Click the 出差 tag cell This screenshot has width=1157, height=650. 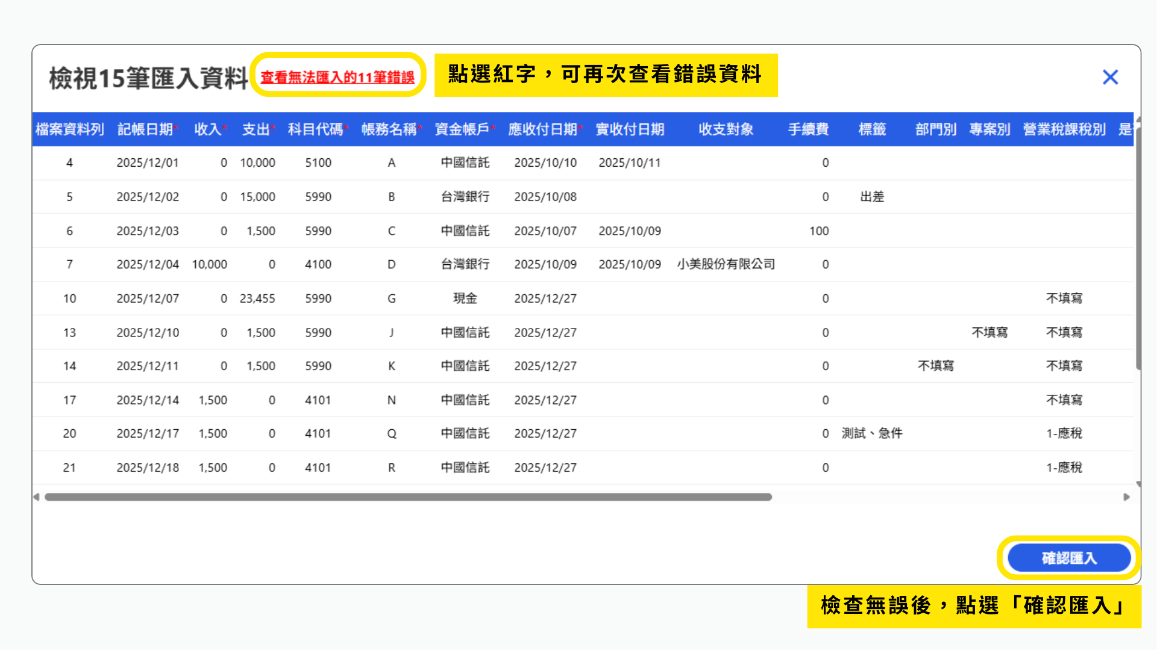[x=872, y=197]
